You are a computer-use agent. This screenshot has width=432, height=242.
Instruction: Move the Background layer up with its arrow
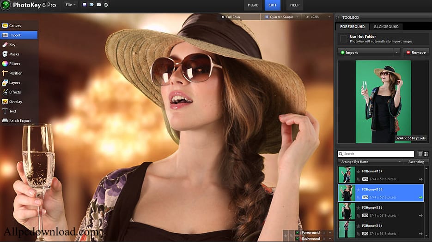click(324, 238)
